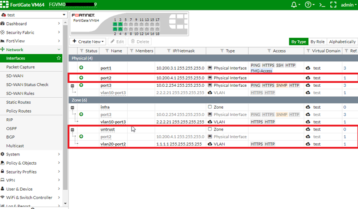Open reference count 3 for port1
Viewport: 358px width, 209px height.
345,68
